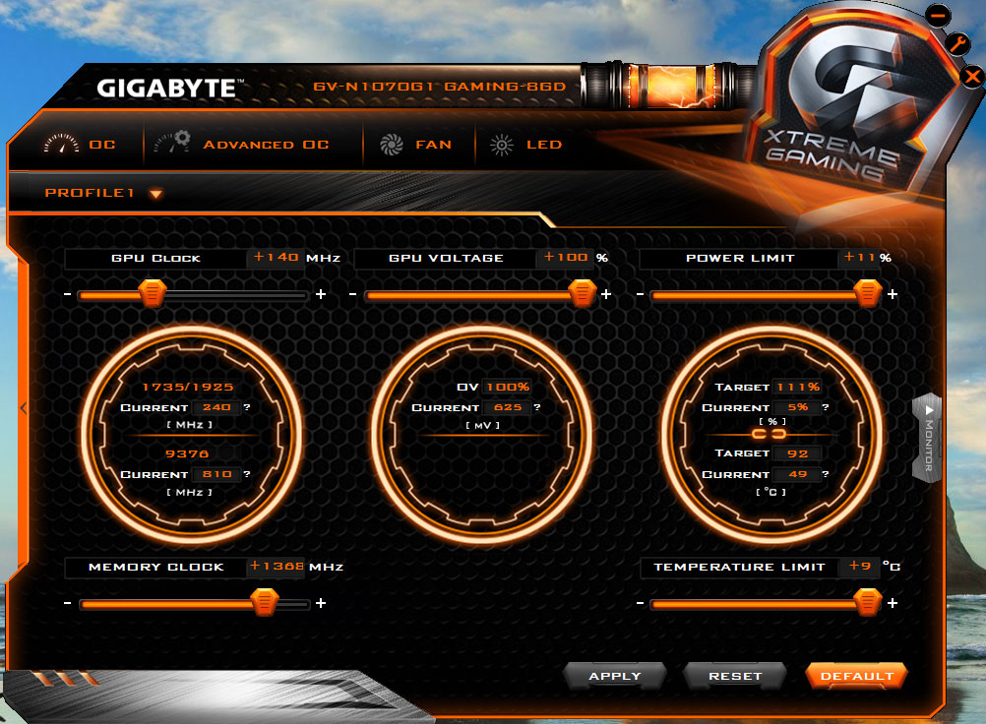Click the GPU Clock +140 value field
986x724 pixels.
[x=277, y=258]
